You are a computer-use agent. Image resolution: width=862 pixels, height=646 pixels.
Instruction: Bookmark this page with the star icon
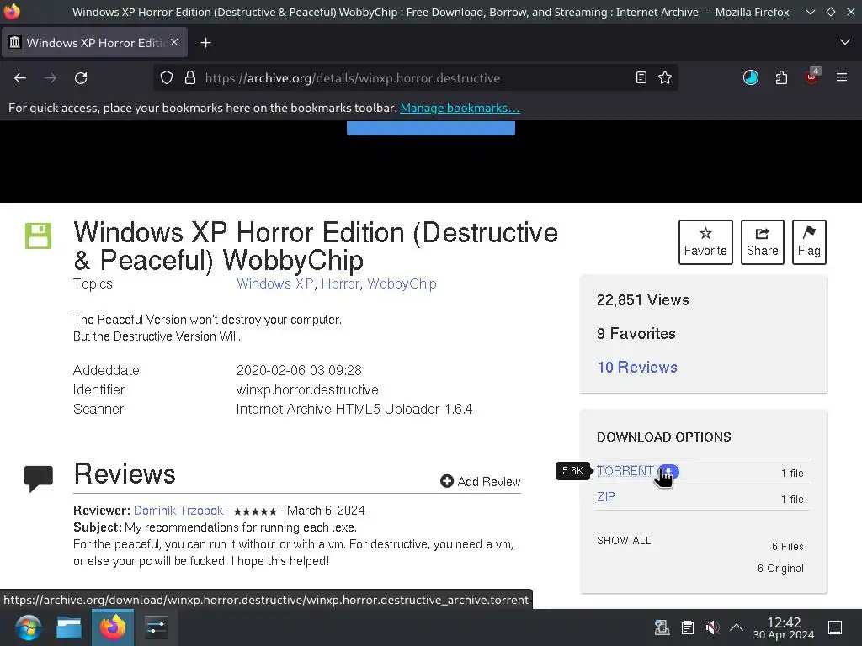pos(665,78)
